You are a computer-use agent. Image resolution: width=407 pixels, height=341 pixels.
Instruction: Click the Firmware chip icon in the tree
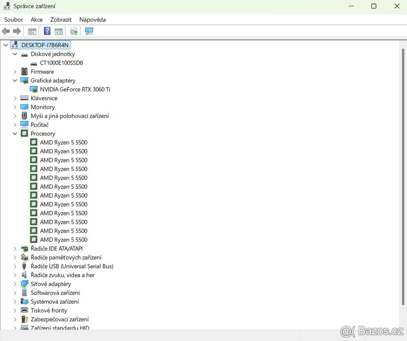click(x=24, y=72)
